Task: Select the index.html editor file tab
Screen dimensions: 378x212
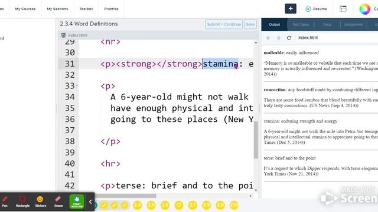Action: tap(77, 35)
